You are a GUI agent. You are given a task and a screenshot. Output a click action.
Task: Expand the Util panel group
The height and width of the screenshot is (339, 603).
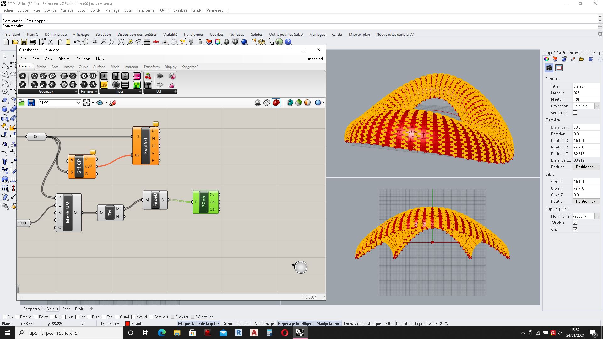[x=175, y=92]
